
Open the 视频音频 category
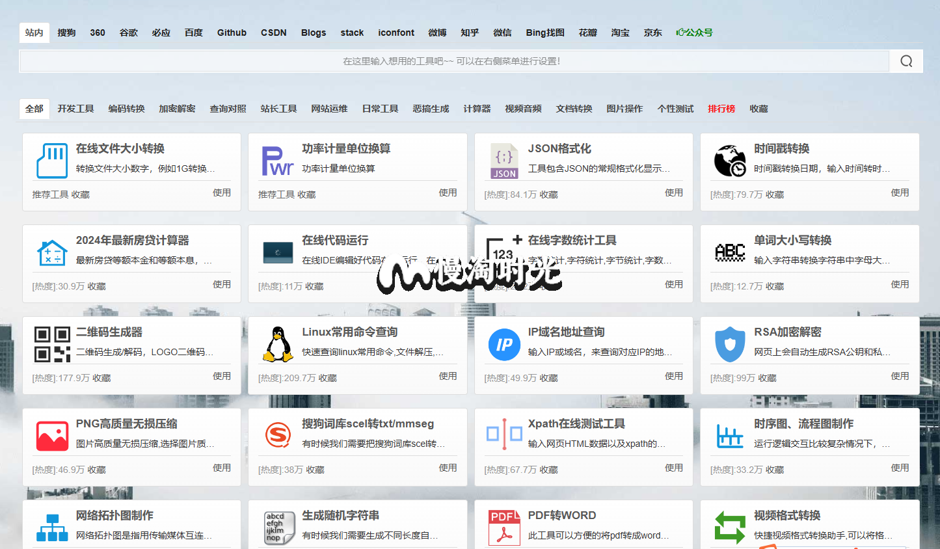523,109
